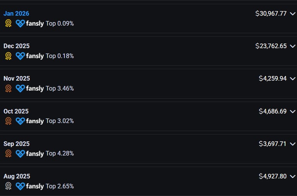
Task: Click the bronze medal icon for Oct 2025
Action: [x=8, y=121]
